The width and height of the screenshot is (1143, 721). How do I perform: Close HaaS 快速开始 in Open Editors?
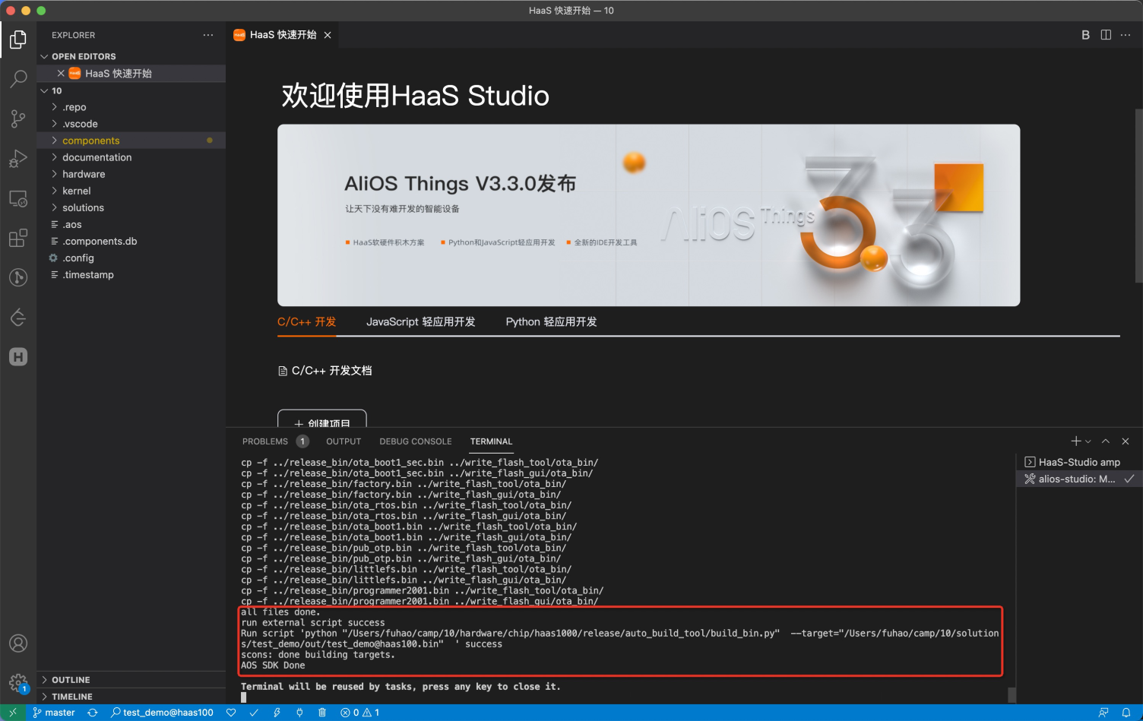point(61,74)
